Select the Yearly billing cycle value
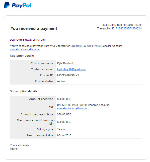This screenshot has width=150, height=162. point(61,129)
